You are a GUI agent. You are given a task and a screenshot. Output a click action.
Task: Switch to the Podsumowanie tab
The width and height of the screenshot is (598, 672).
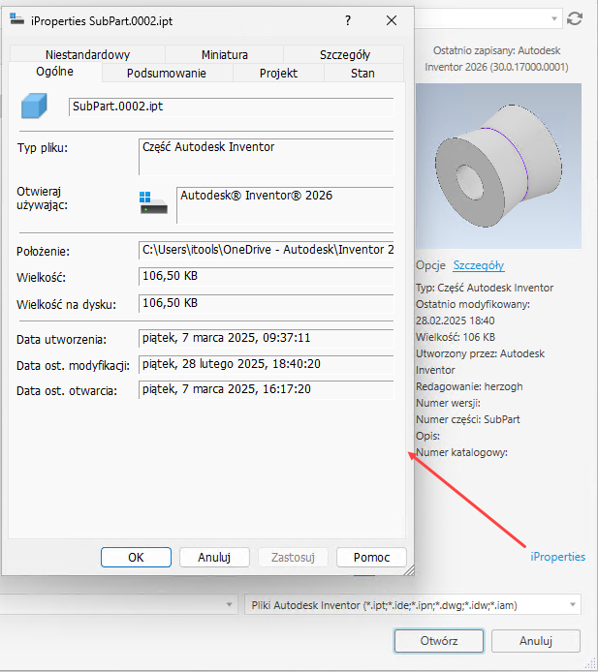point(167,73)
